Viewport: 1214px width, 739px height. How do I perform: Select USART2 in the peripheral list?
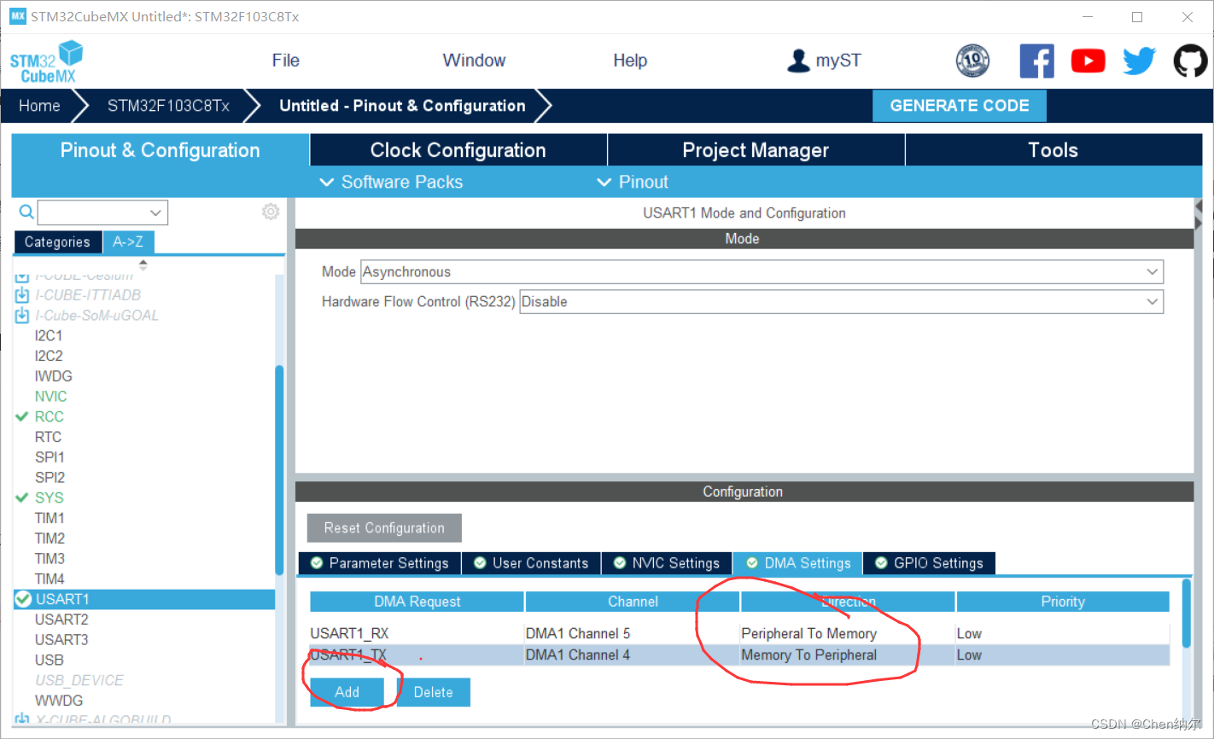61,620
